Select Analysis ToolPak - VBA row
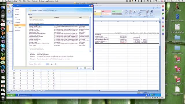This screenshot has height=104, width=185. tap(59, 26)
